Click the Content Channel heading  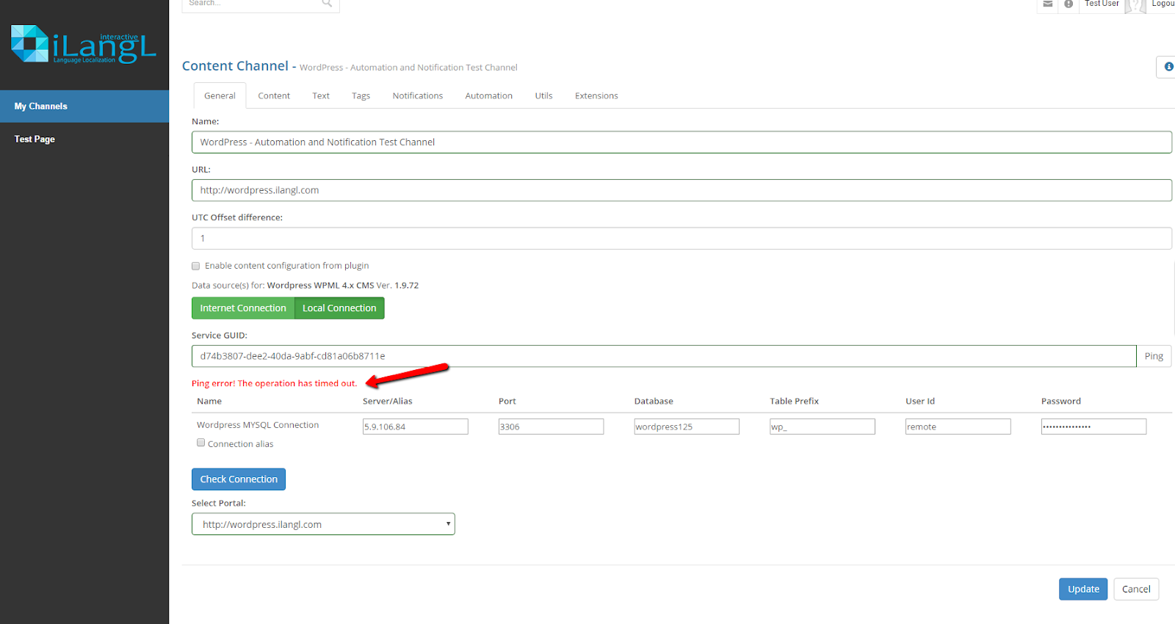tap(235, 66)
